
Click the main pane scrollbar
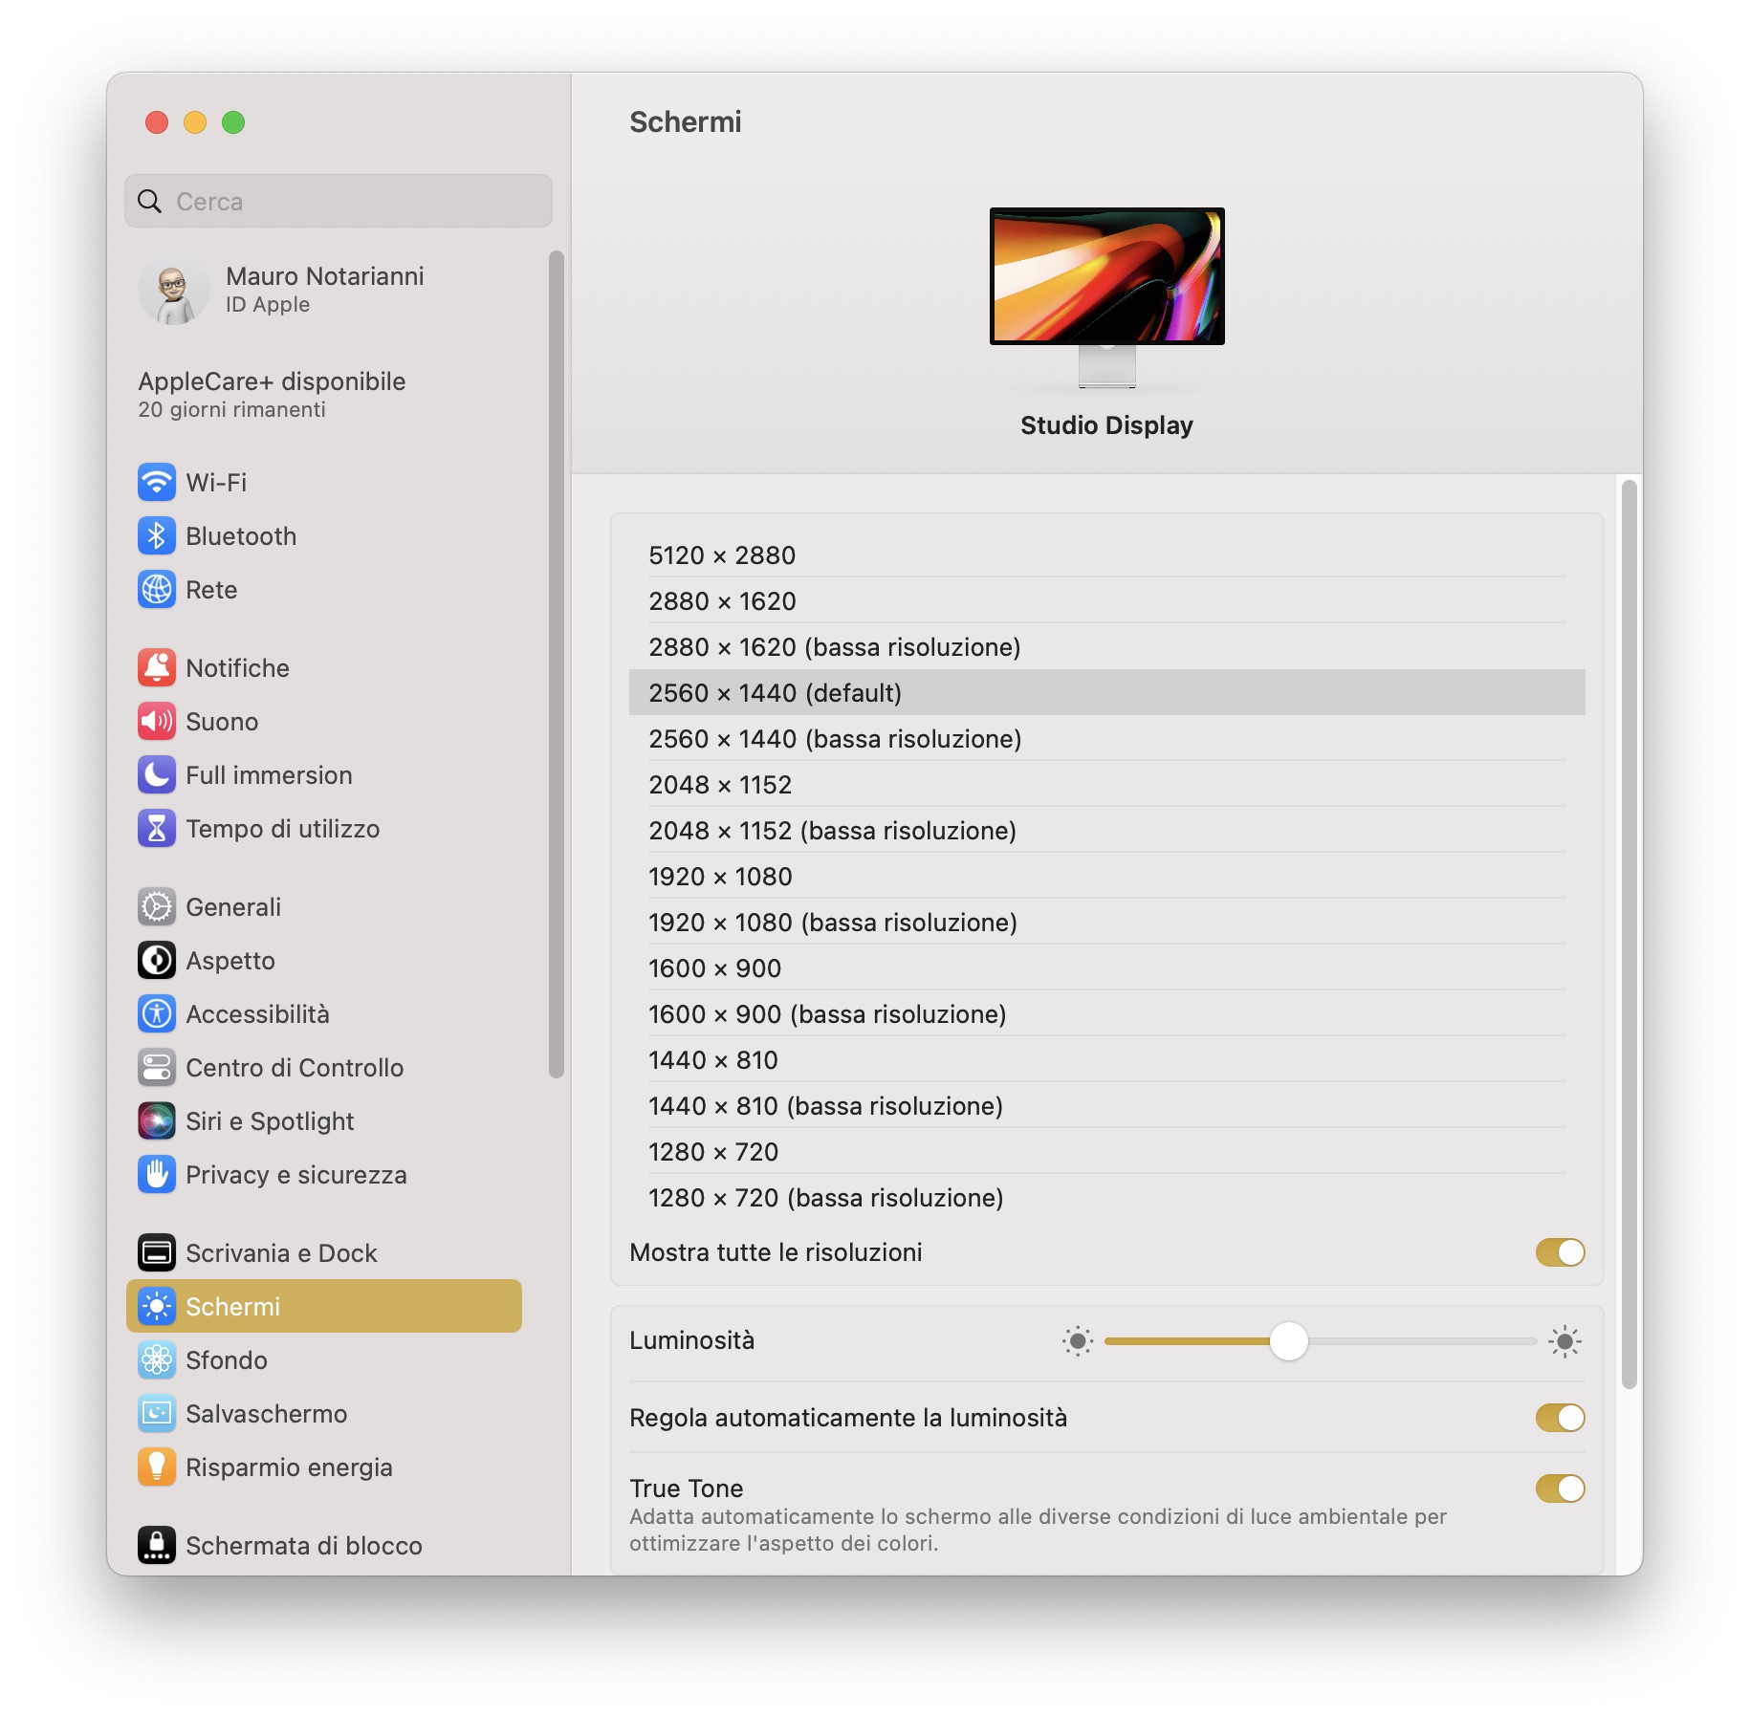(x=1630, y=934)
